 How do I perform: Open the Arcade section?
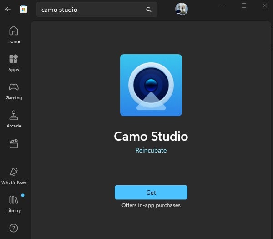[x=14, y=119]
